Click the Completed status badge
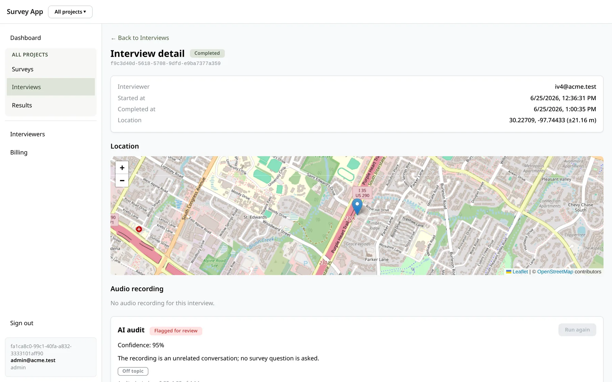Viewport: 612px width, 382px height. (207, 53)
